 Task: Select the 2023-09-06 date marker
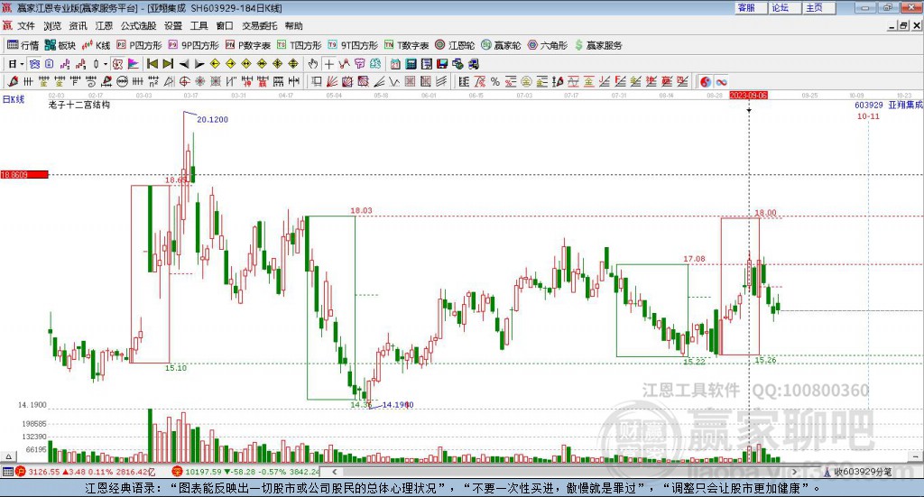pos(748,95)
